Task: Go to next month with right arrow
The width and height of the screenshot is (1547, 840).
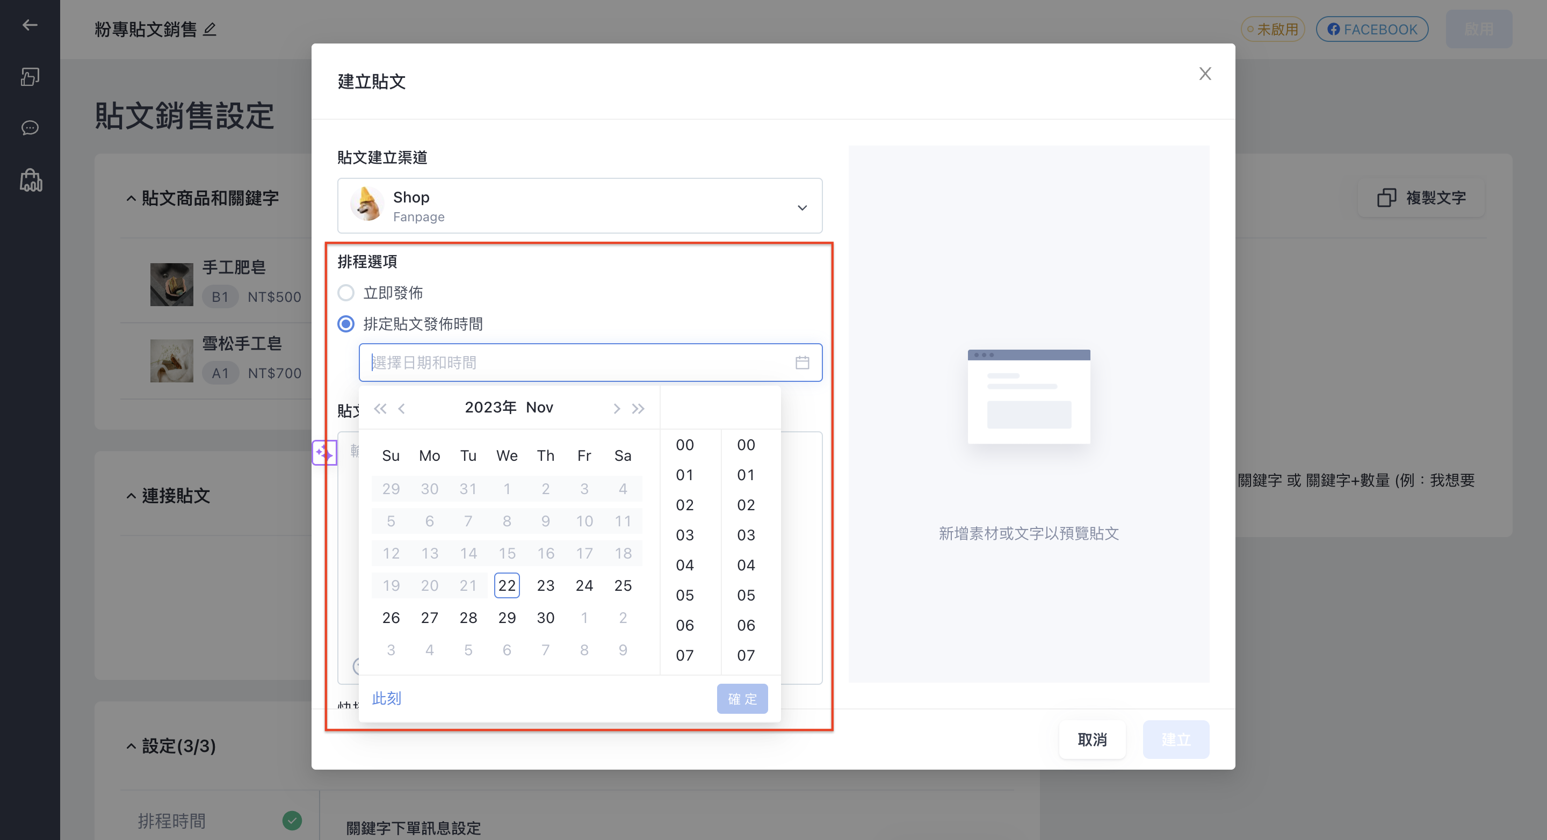Action: coord(616,409)
